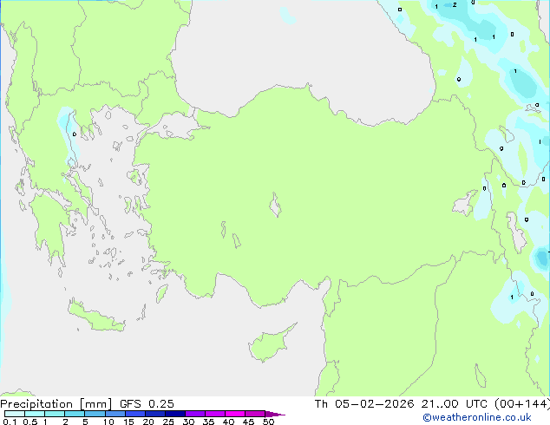
Task: Pick the 15–20 mm legend color swatch
Action: coord(135,414)
